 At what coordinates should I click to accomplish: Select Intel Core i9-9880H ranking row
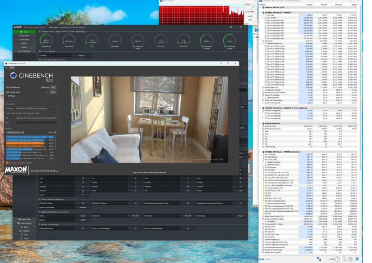[30, 152]
